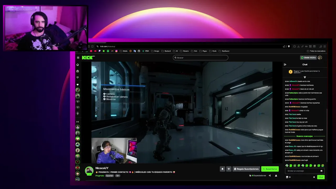Open the Twitch bookmark icon
This screenshot has height=189, width=336.
tap(99, 51)
